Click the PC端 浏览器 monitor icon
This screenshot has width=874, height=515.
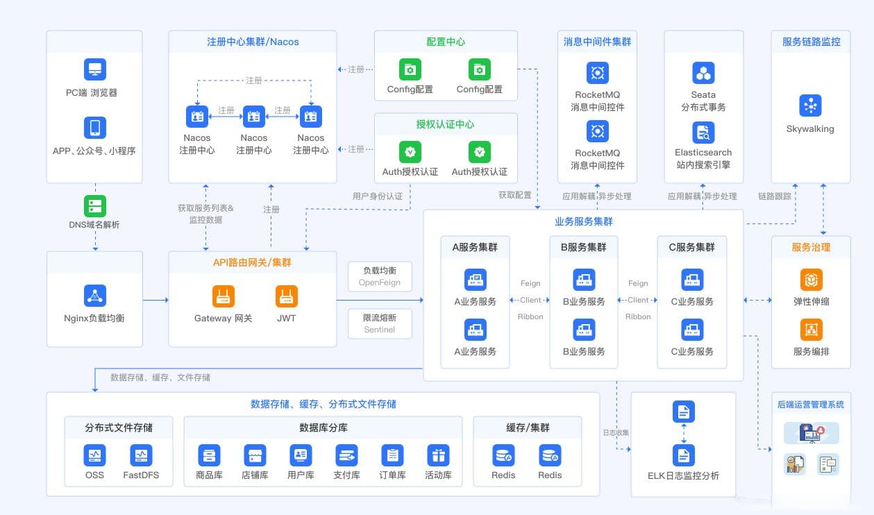click(x=95, y=69)
